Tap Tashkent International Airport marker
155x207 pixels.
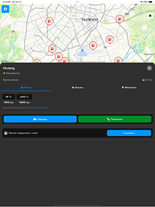point(82,50)
